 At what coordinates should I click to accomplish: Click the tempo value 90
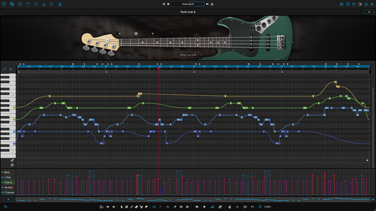pos(237,207)
